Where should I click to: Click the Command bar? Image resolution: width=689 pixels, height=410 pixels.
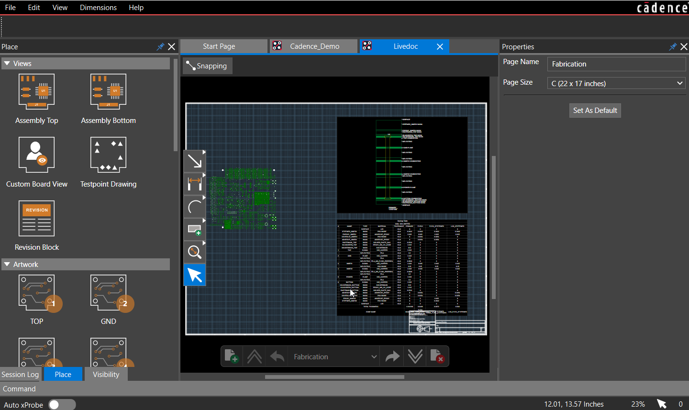tap(344, 389)
